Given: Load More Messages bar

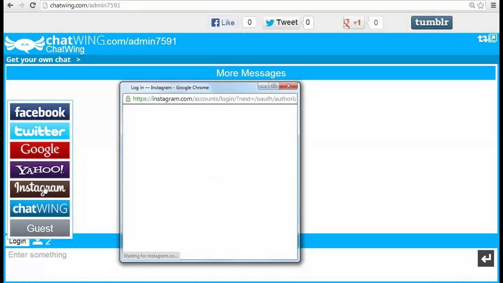Looking at the screenshot, I should 251,73.
